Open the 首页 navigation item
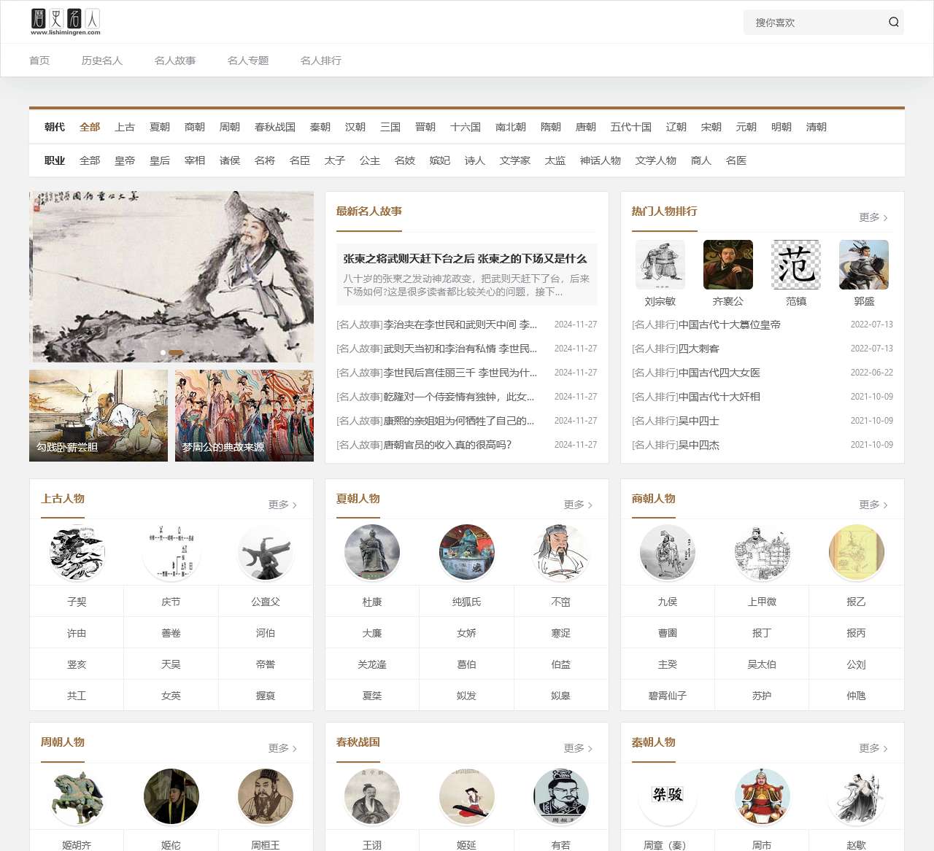The image size is (934, 851). coord(39,61)
